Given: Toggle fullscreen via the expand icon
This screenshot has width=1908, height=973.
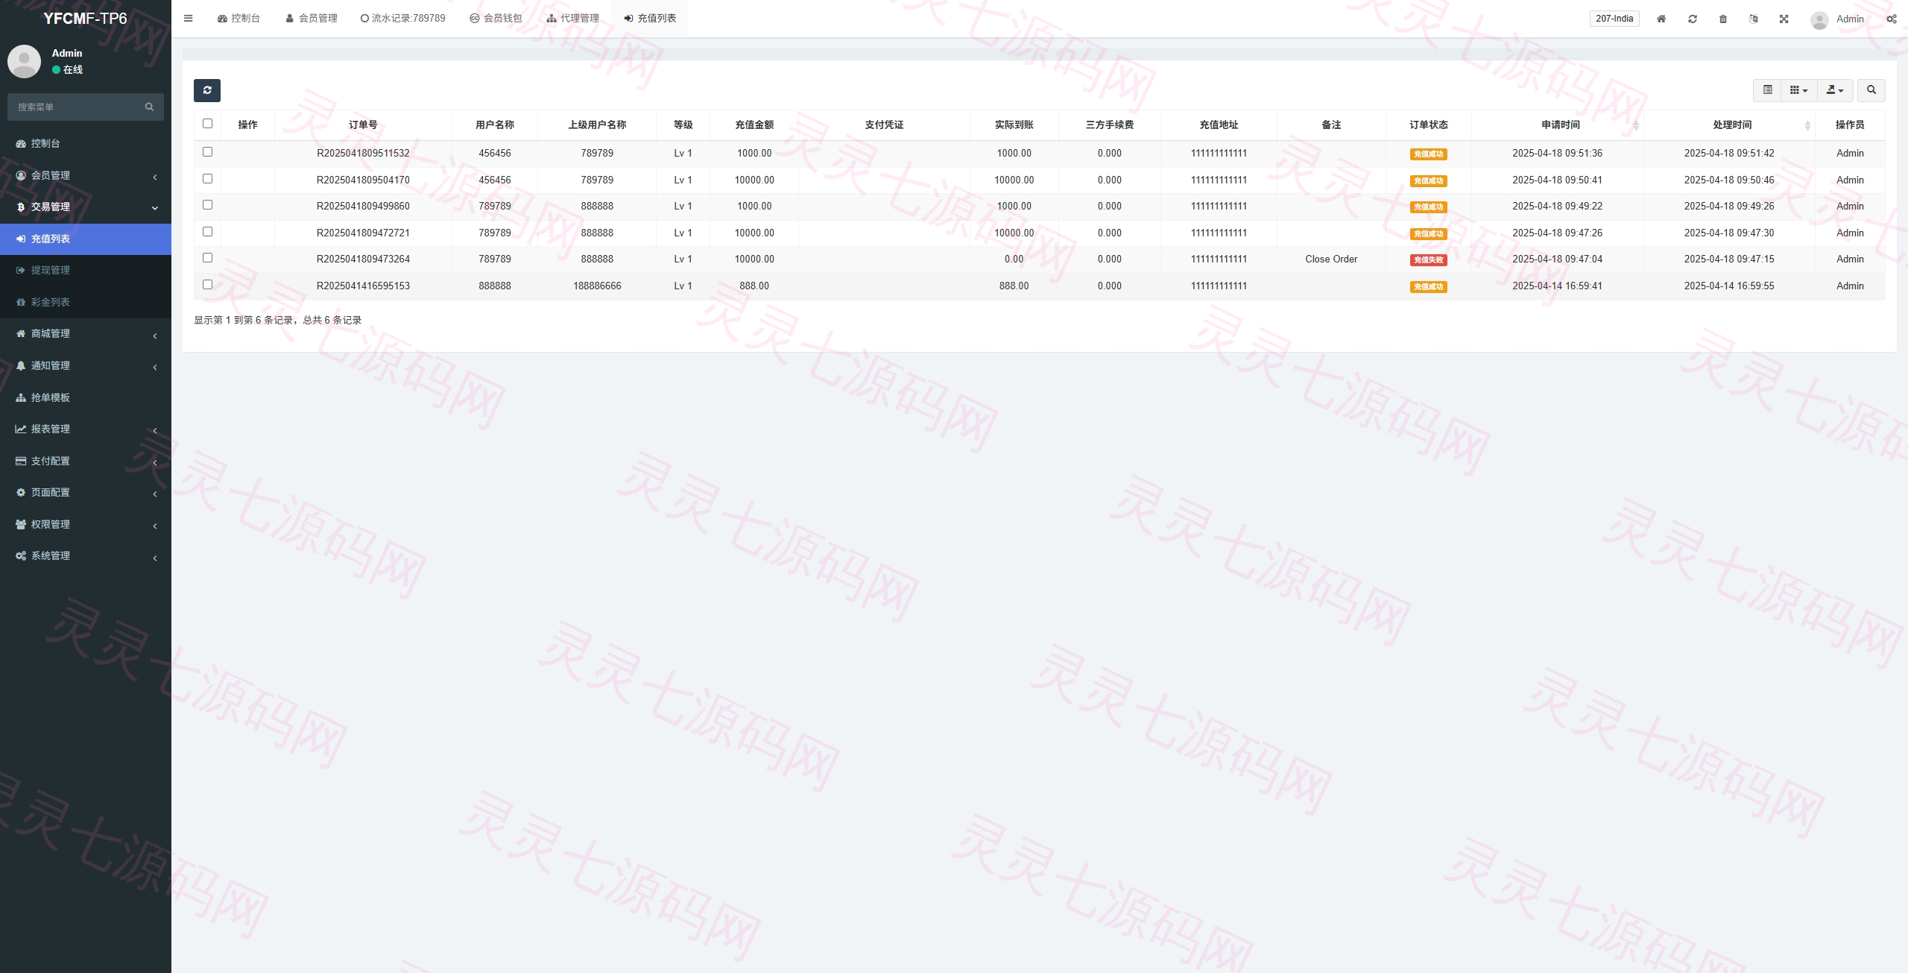Looking at the screenshot, I should [1784, 19].
